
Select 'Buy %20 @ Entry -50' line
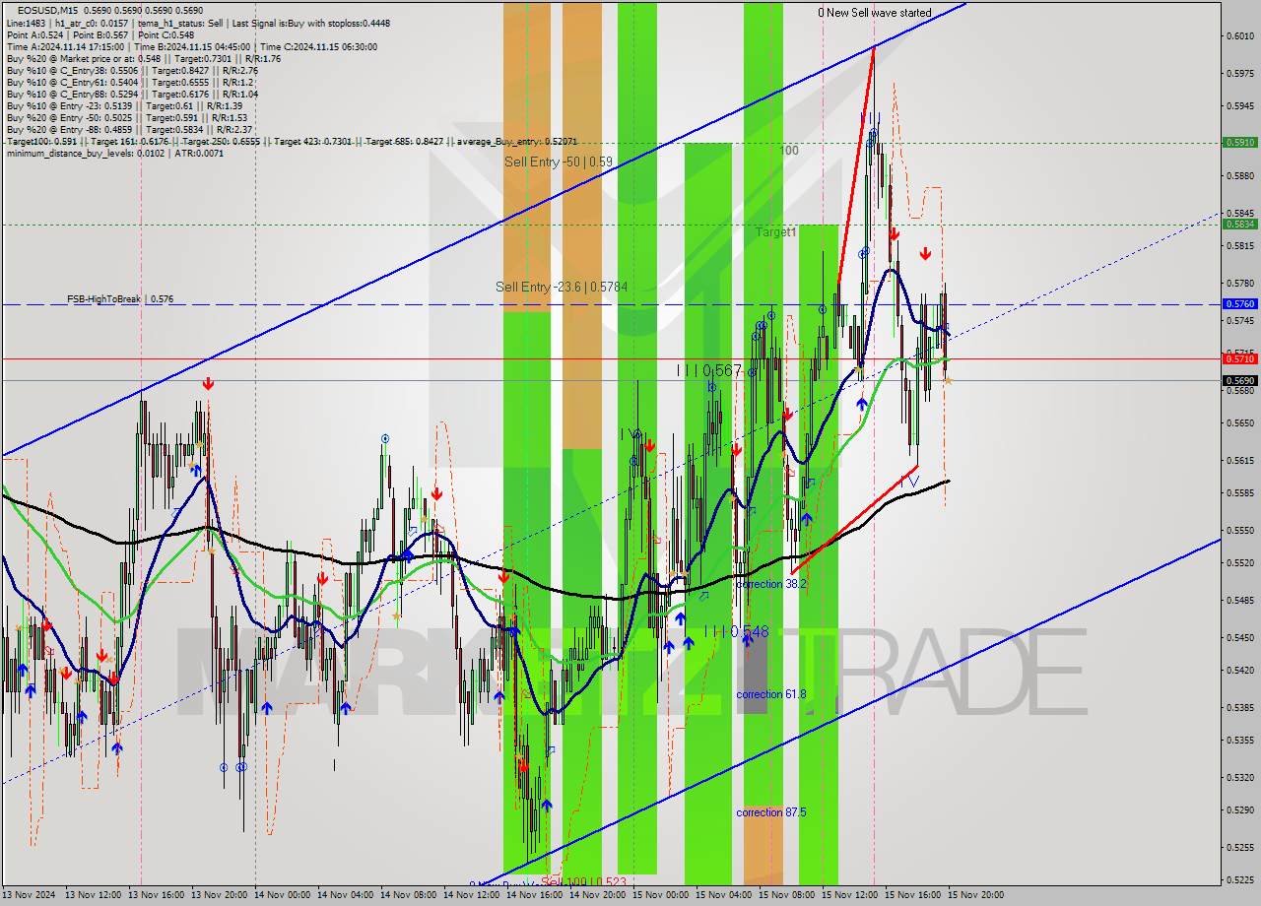point(129,118)
